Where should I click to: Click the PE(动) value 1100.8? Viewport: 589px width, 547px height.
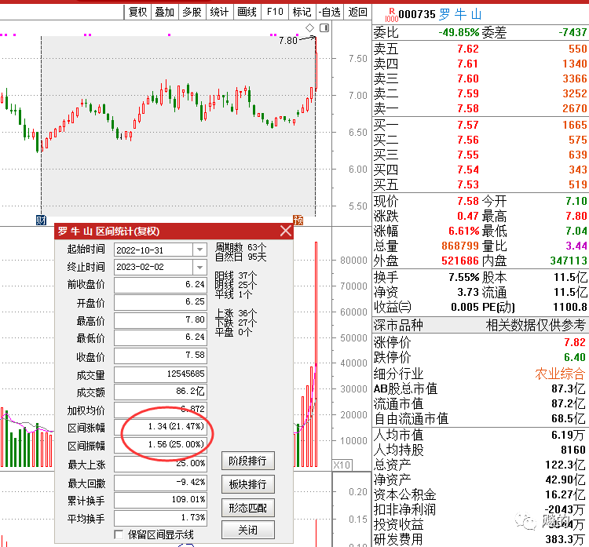pos(570,308)
